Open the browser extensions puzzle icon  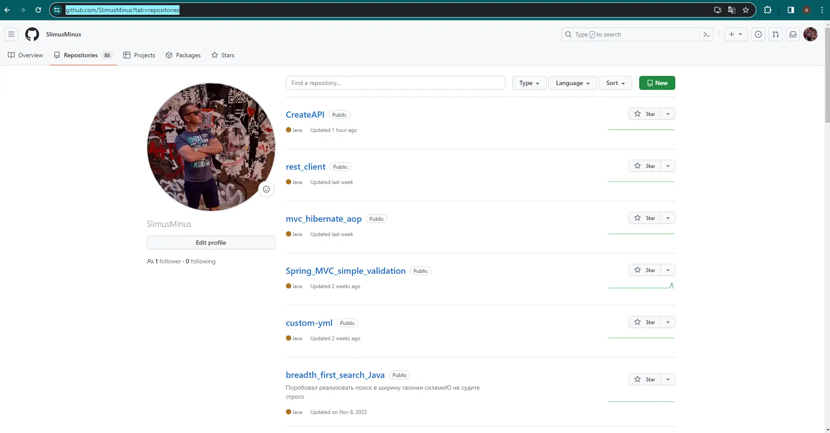click(767, 10)
